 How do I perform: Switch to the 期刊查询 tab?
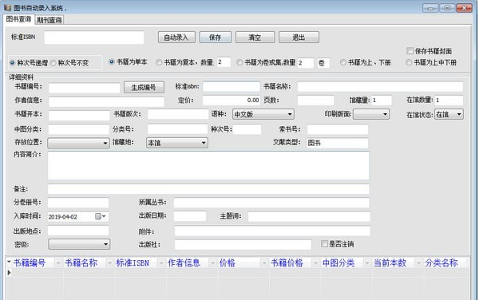[49, 20]
